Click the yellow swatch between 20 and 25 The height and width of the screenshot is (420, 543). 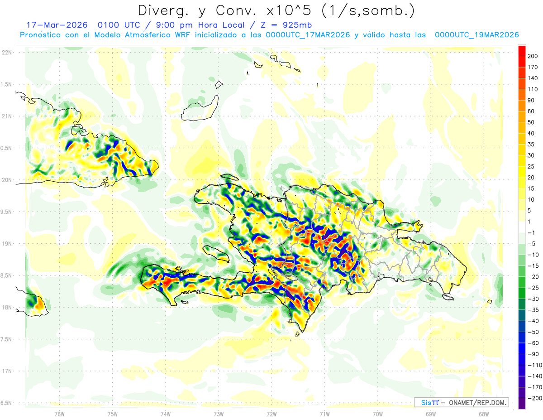522,172
